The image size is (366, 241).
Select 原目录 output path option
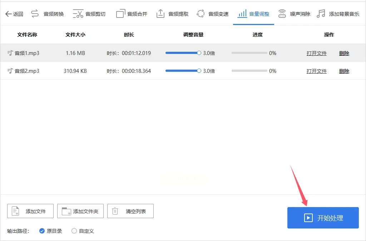51,231
